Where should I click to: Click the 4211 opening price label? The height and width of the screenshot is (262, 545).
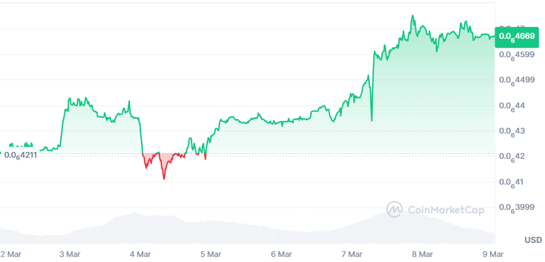20,155
